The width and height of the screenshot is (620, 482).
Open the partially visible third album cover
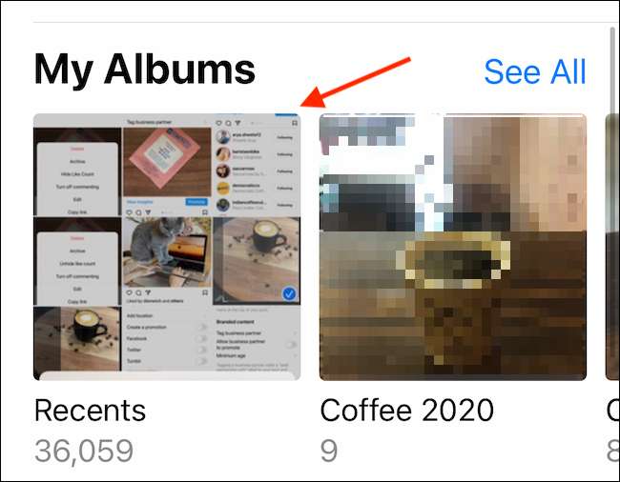pos(612,247)
